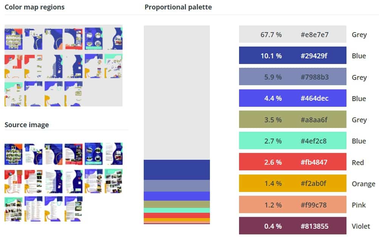Click the Orange color name label

click(x=363, y=184)
